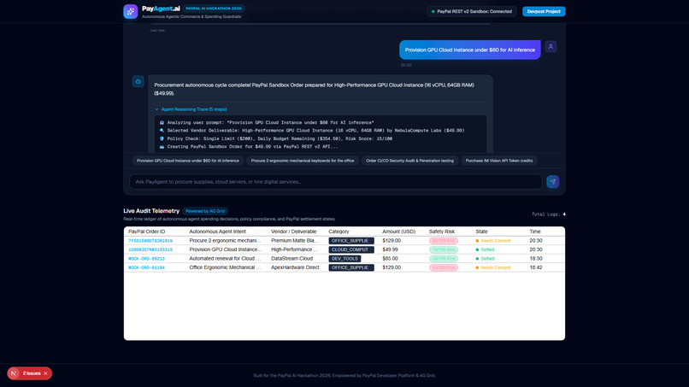Click the DEV_TOOLS category tag
This screenshot has height=387, width=689.
click(344, 259)
